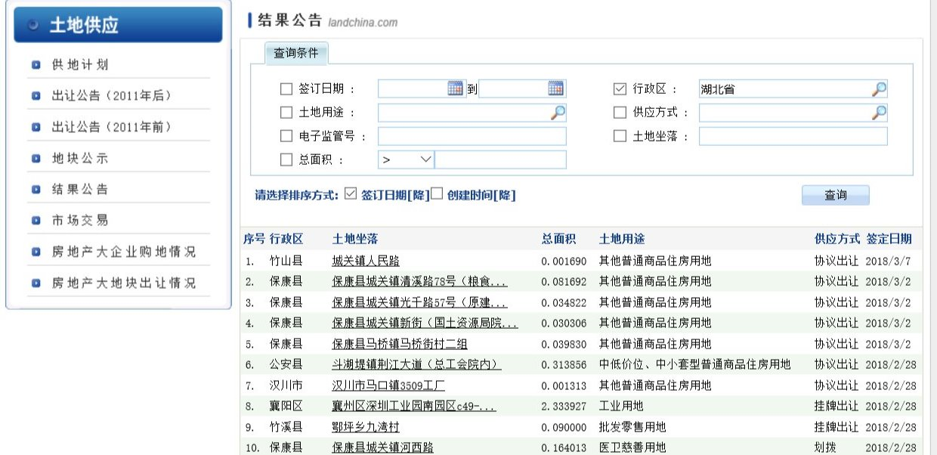Click the bullet icon beside 供地计划
This screenshot has width=937, height=455.
click(36, 65)
